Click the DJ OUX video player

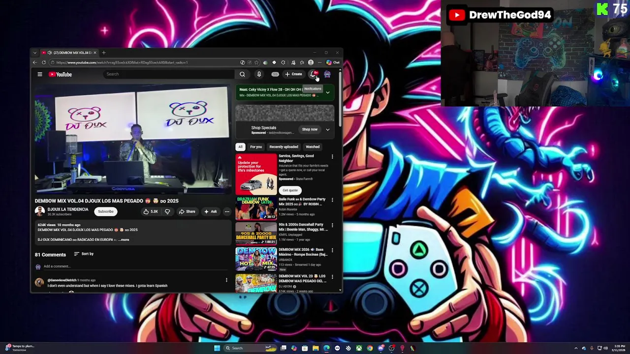click(x=132, y=139)
